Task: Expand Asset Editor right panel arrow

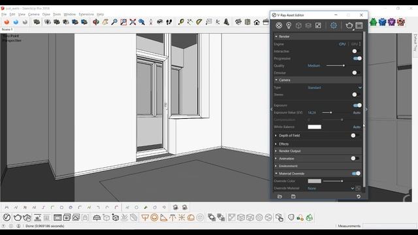Action: pyautogui.click(x=366, y=109)
